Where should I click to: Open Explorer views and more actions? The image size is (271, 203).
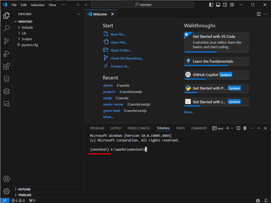point(79,14)
